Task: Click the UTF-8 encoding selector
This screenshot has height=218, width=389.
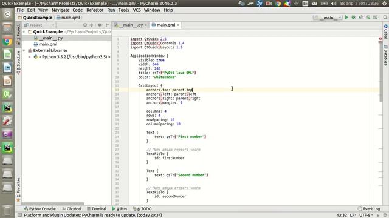Action: click(366, 216)
